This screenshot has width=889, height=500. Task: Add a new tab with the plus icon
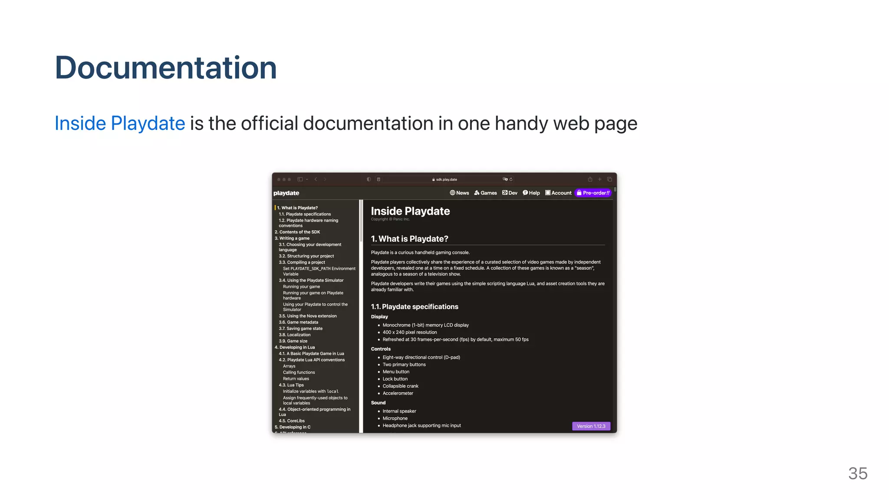[x=600, y=179]
